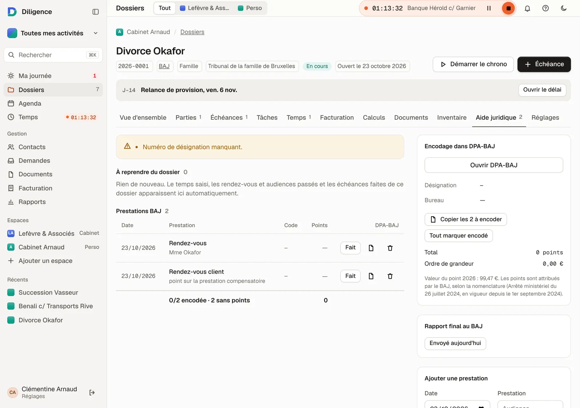This screenshot has width=580, height=408.
Task: Go to Demandes
Action: tap(53, 161)
